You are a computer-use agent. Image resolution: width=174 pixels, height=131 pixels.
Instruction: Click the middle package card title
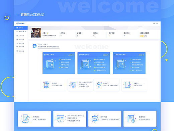point(84,55)
